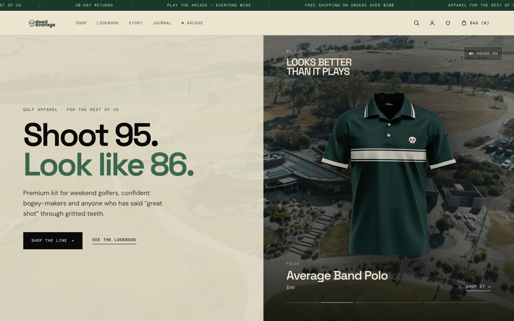Click the Average Band Polo title

[337, 276]
